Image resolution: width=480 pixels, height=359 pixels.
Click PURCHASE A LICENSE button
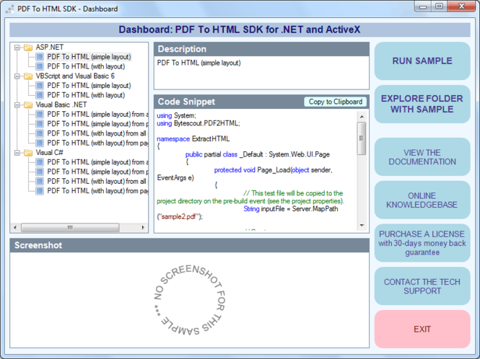[x=422, y=243]
